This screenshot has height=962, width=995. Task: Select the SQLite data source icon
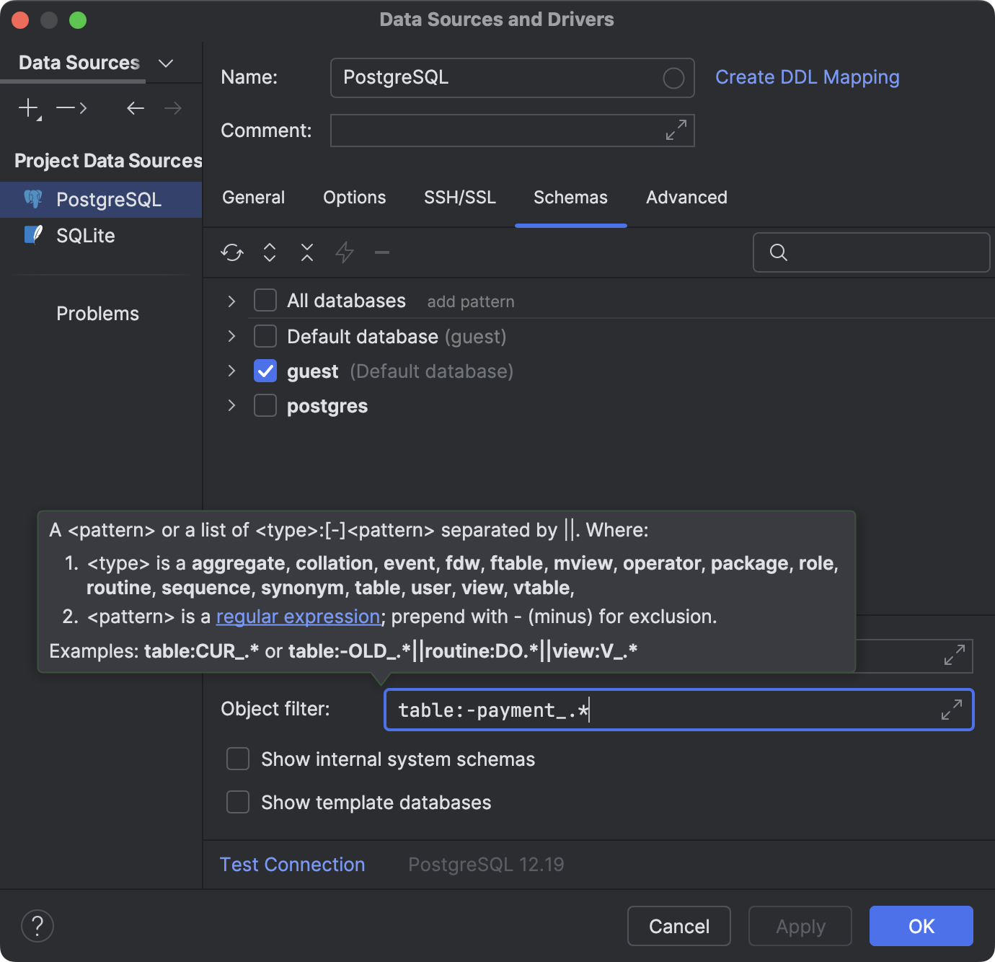[x=32, y=235]
